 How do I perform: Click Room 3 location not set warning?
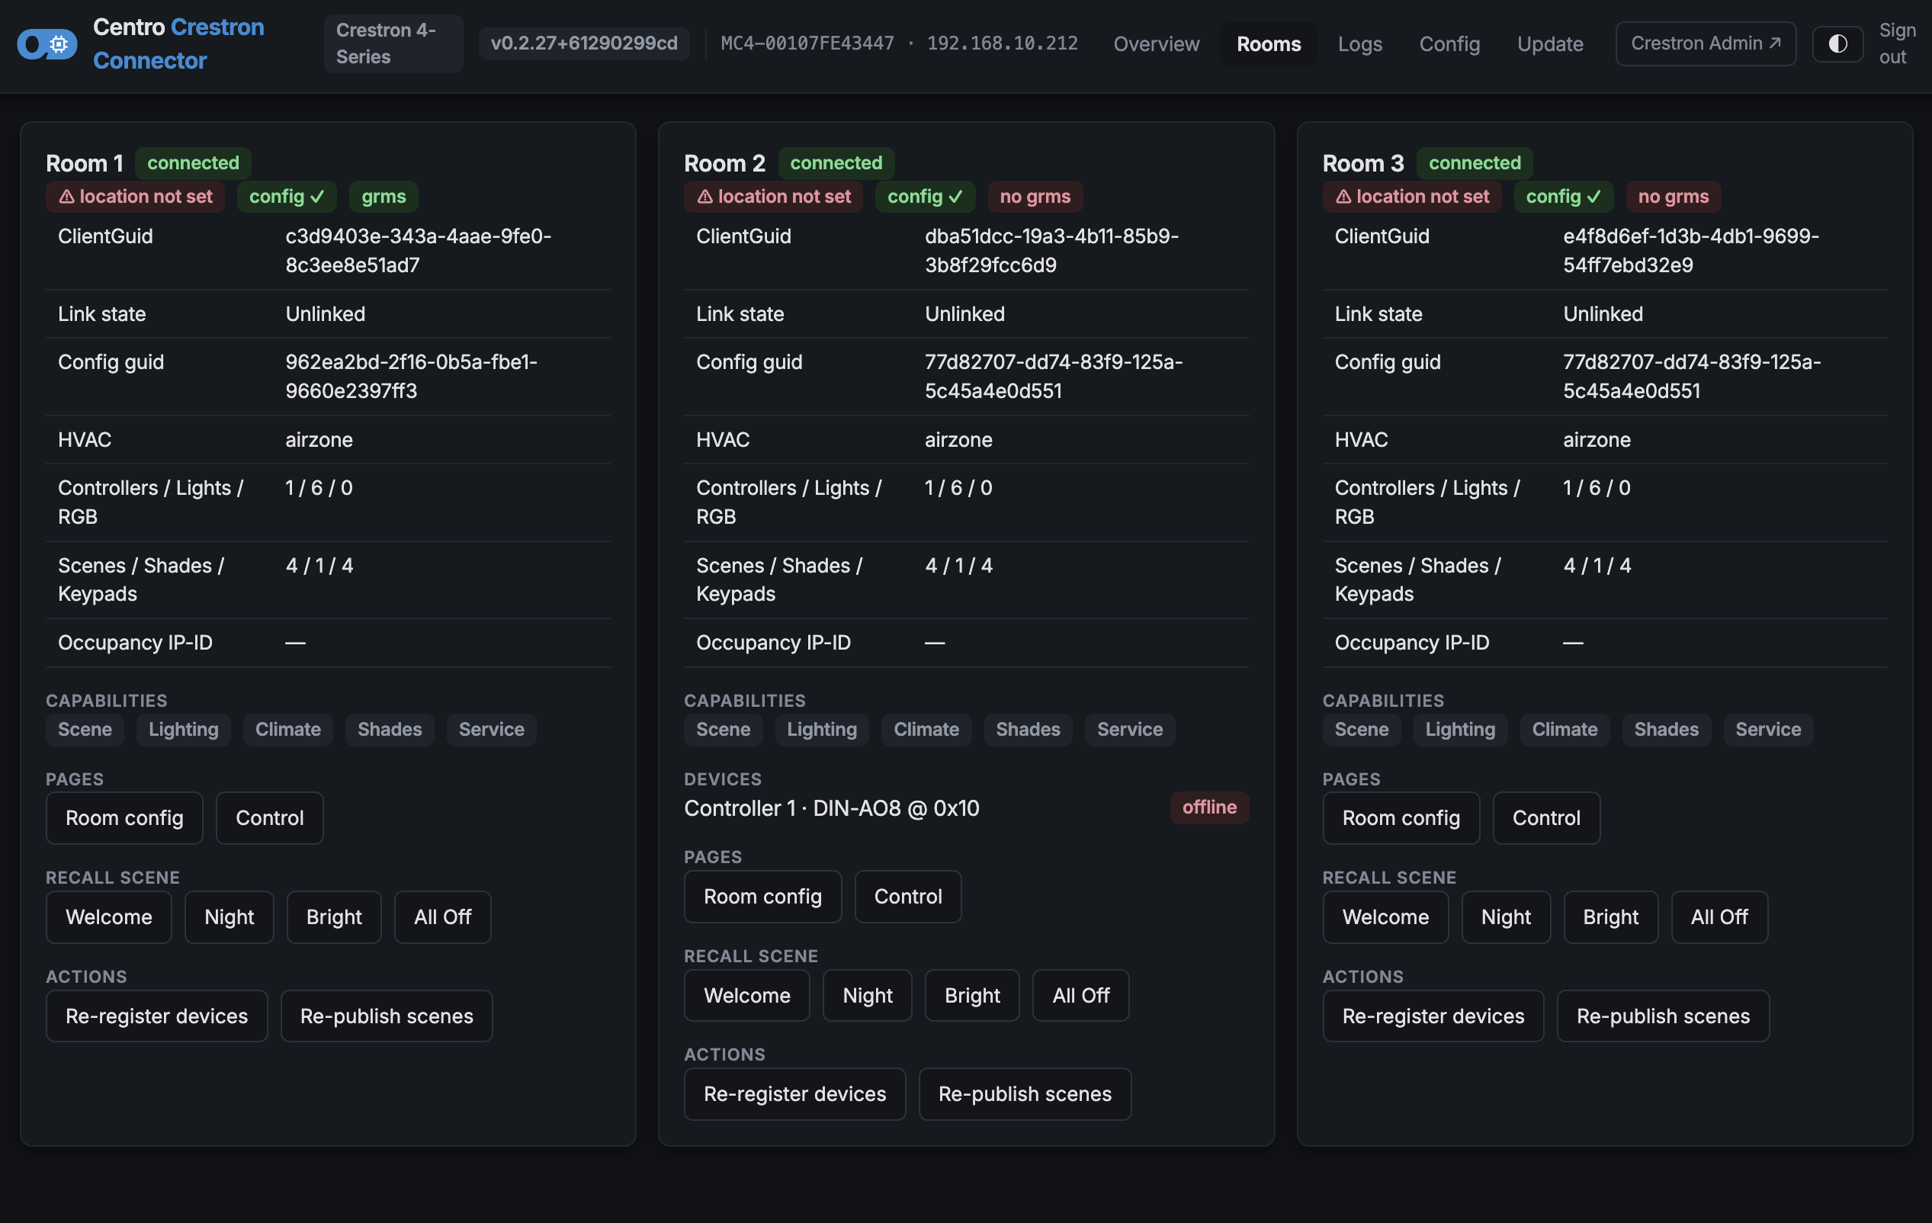coord(1412,197)
